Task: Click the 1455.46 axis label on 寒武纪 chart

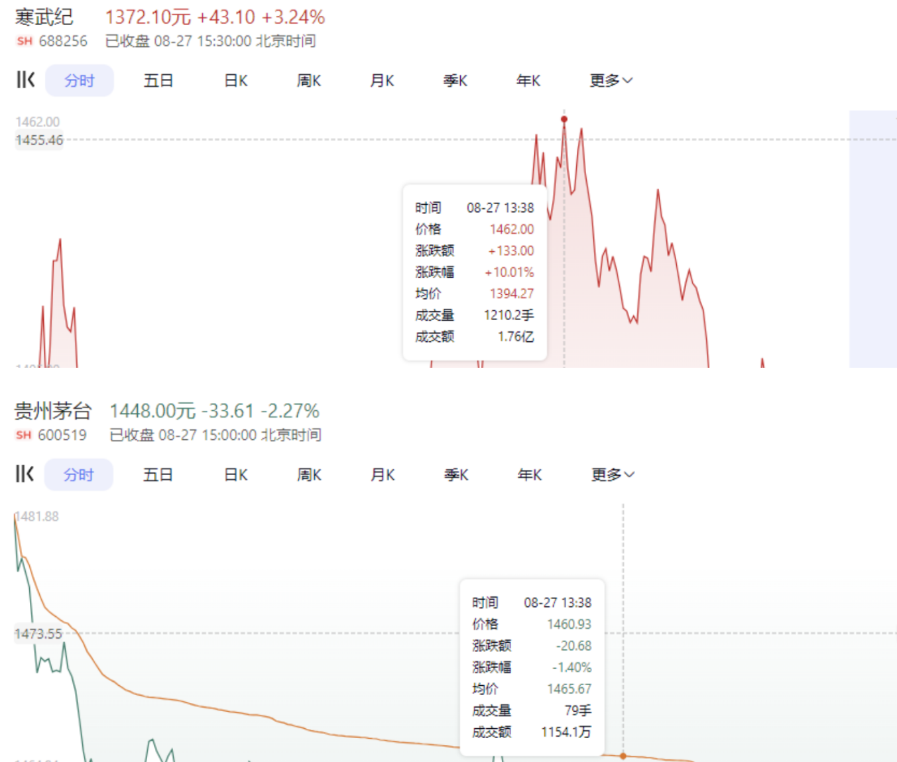Action: point(39,140)
